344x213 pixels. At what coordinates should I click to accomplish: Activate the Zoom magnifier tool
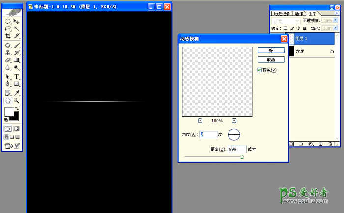(17, 100)
